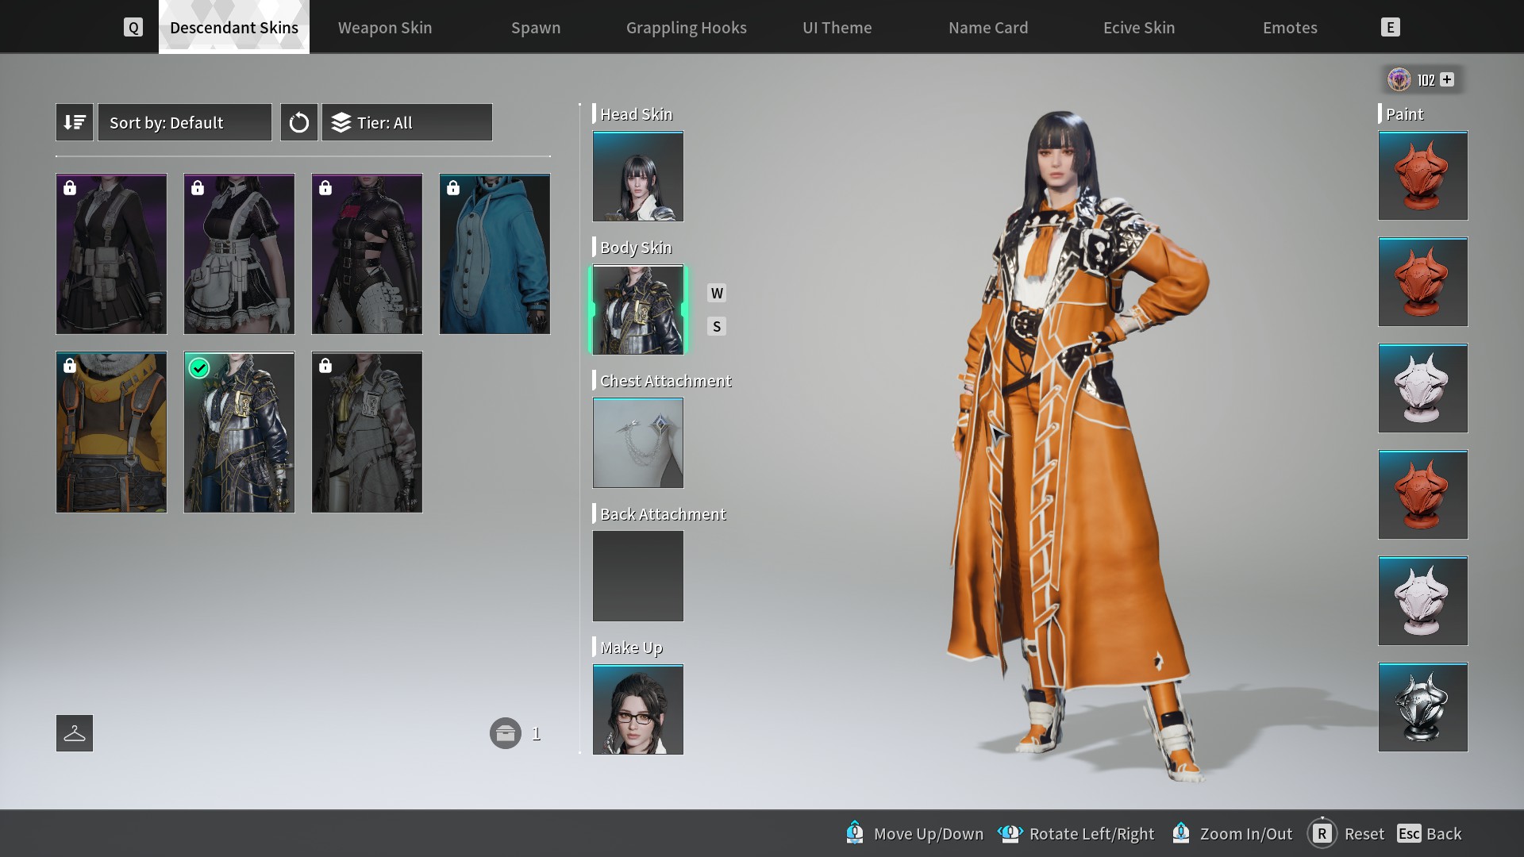Image resolution: width=1524 pixels, height=857 pixels.
Task: Select the locked maid outfit skin
Action: [239, 254]
